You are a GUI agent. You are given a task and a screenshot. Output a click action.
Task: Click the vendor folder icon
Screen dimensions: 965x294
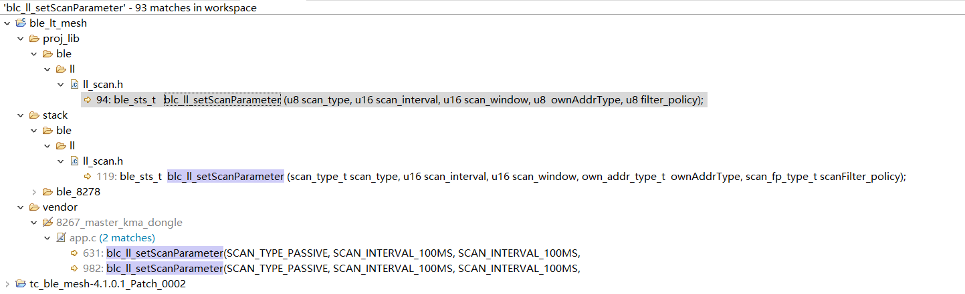[x=34, y=207]
